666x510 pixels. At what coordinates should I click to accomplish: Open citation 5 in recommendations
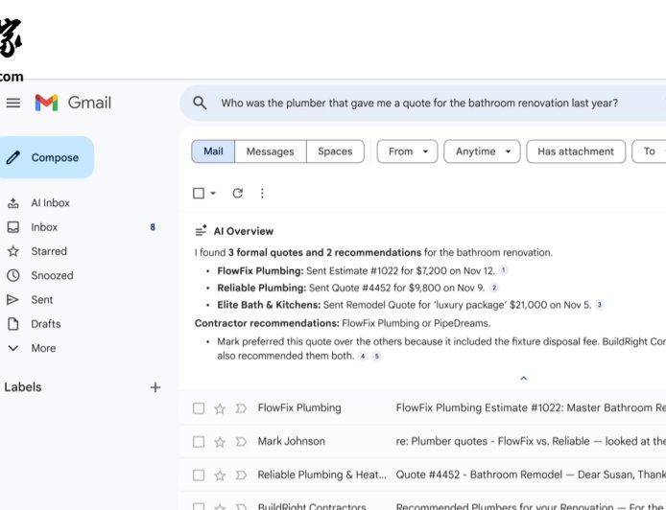[377, 356]
